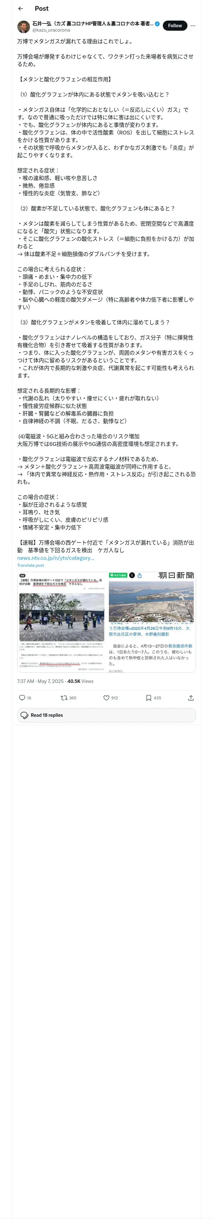Open the @kazu_uracorona handle
213x1219 pixels.
click(x=51, y=30)
